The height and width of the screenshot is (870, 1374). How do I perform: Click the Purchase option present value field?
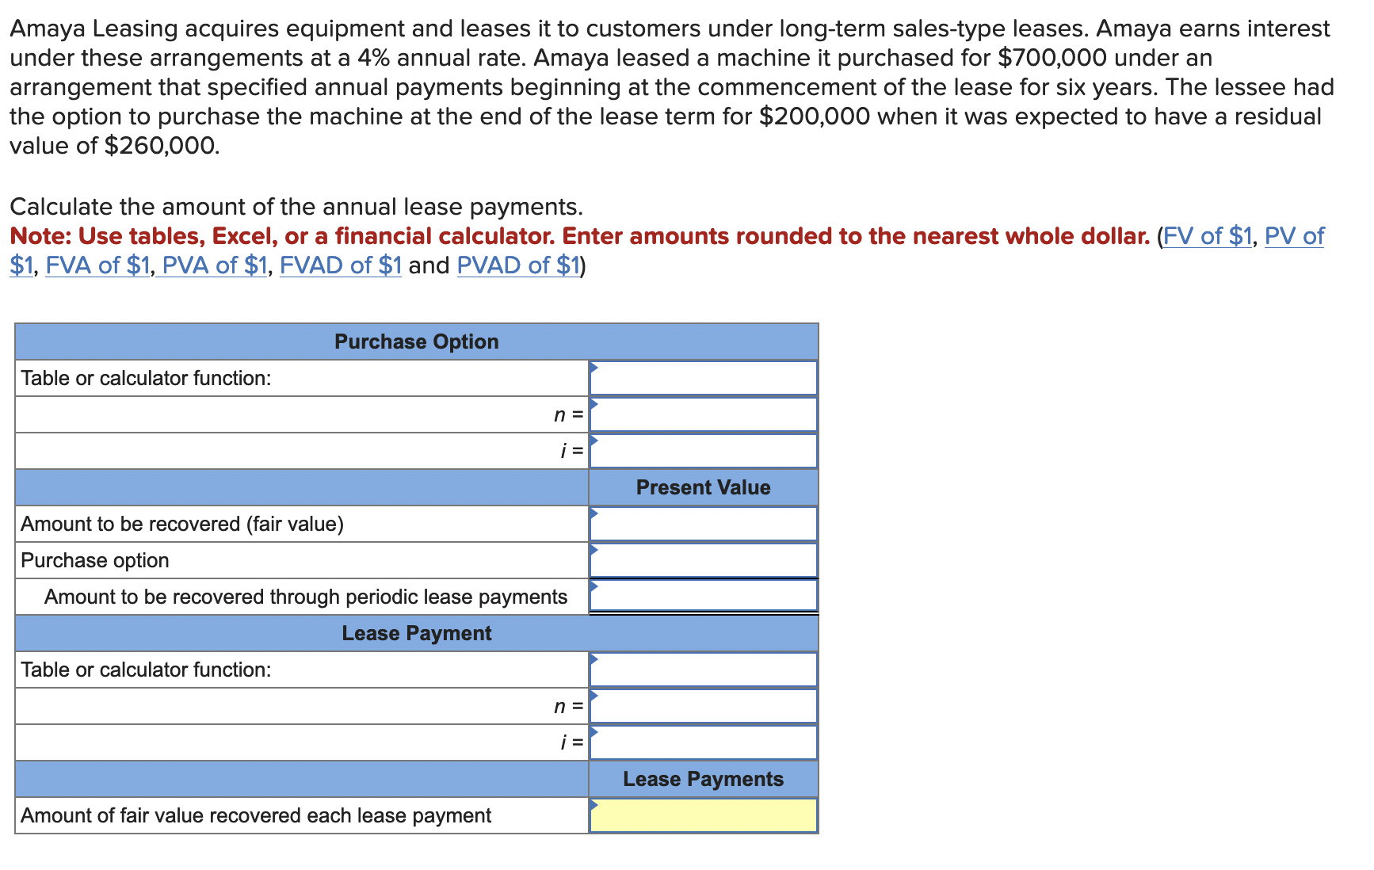tap(704, 560)
